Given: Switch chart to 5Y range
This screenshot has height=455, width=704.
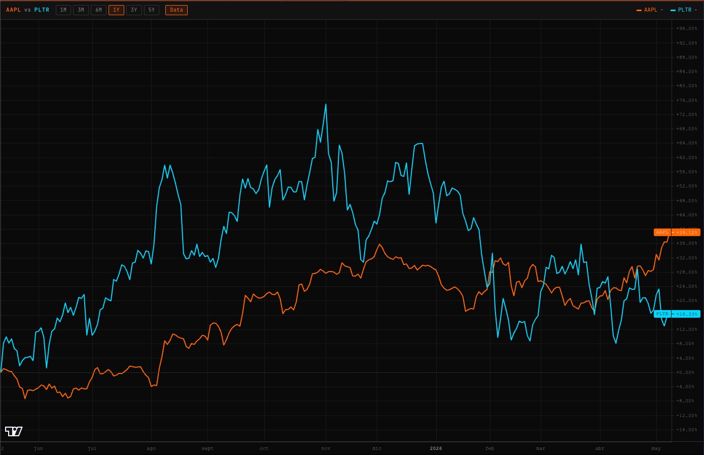Looking at the screenshot, I should [x=152, y=10].
